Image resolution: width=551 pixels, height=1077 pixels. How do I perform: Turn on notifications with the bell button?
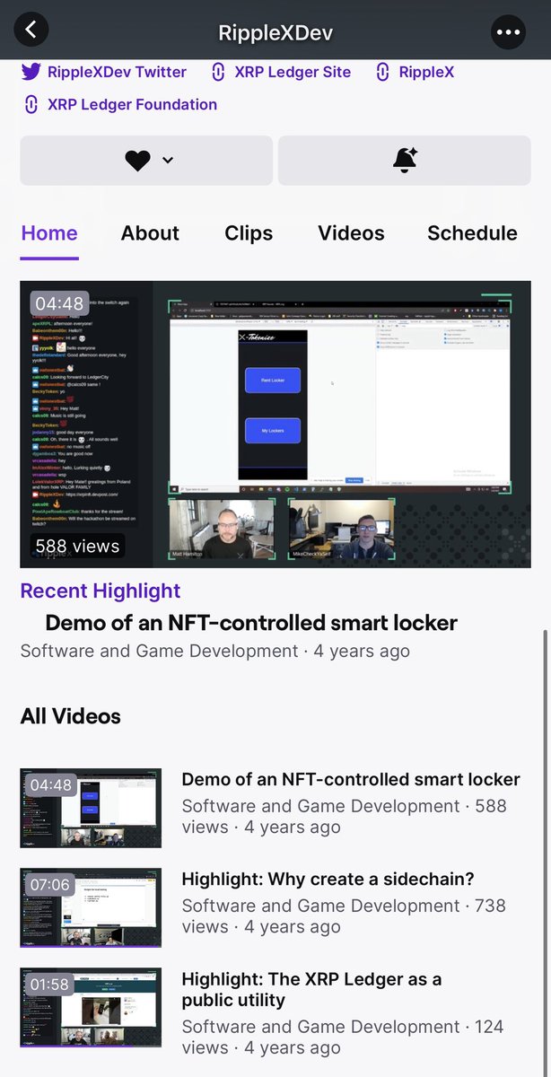coord(405,161)
